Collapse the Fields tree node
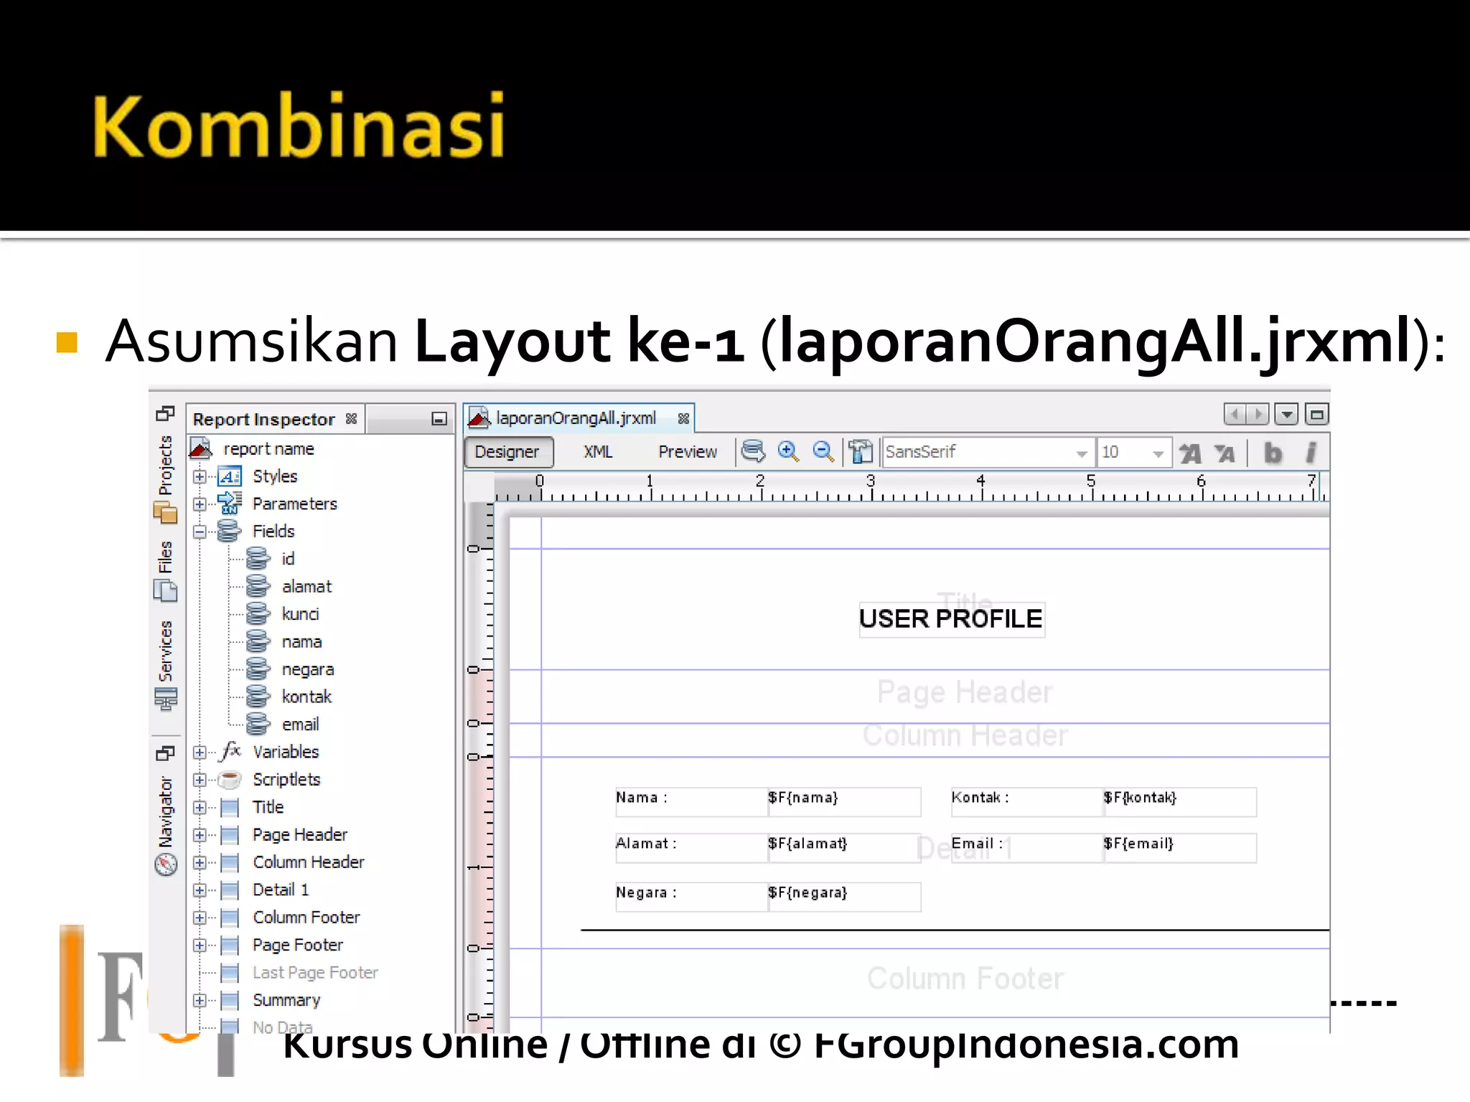Screen dimensions: 1470x1102 (200, 532)
